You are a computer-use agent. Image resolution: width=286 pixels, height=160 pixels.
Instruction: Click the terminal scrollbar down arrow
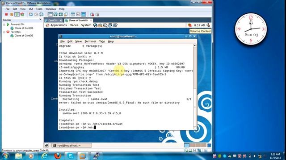point(195,128)
